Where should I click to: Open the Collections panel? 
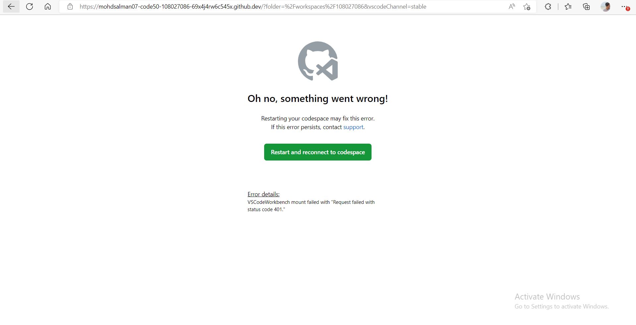(586, 7)
